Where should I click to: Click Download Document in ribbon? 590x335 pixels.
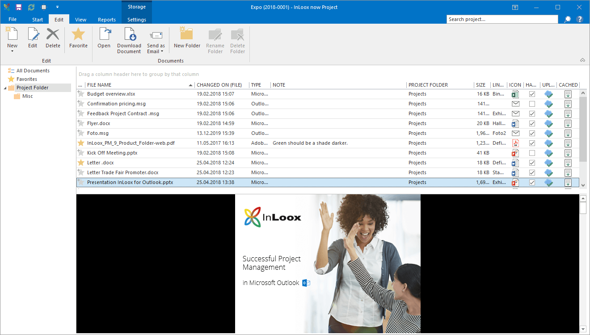[x=129, y=40]
